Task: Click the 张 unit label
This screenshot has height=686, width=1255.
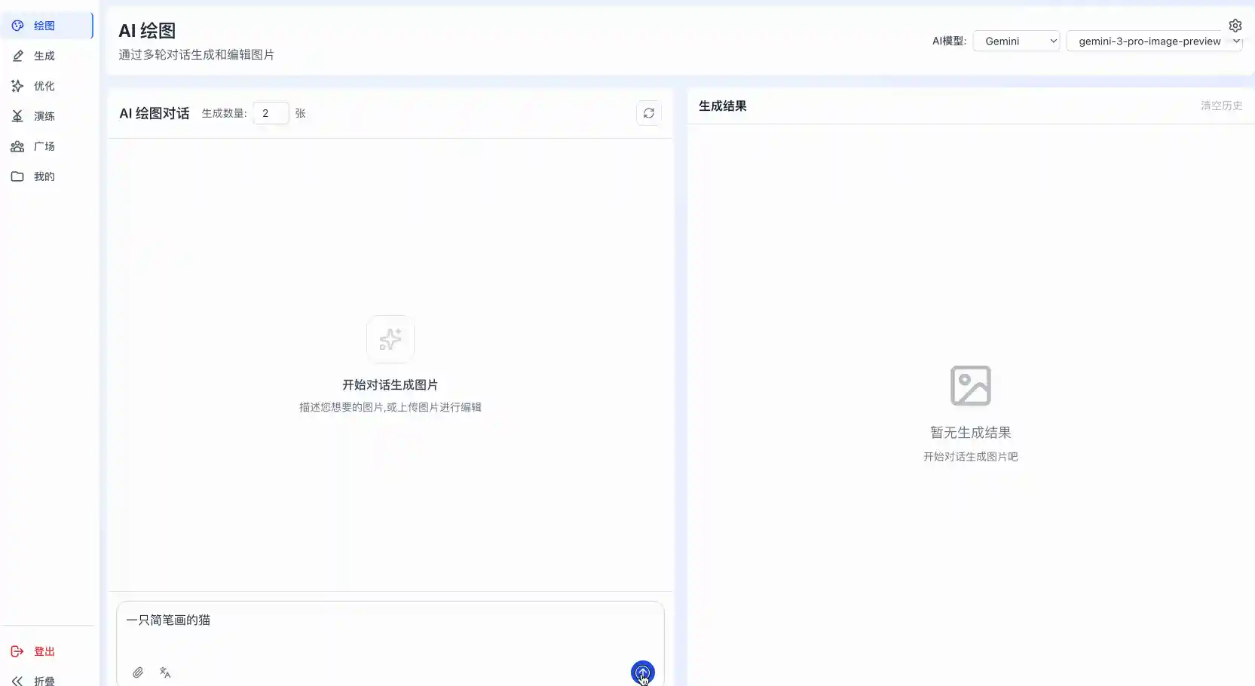Action: 300,113
